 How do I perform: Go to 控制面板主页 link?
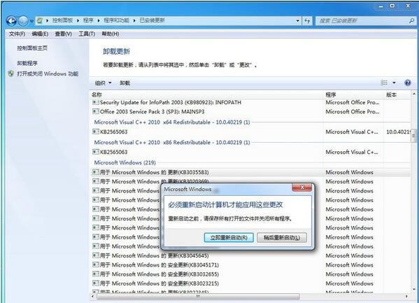pos(32,48)
